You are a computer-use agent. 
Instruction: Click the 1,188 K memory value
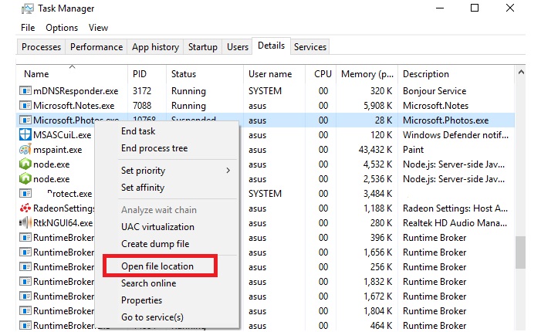point(378,208)
